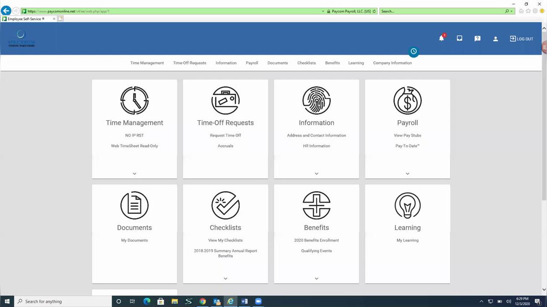This screenshot has width=547, height=307.
Task: Open Outlook from the taskbar
Action: [x=217, y=301]
